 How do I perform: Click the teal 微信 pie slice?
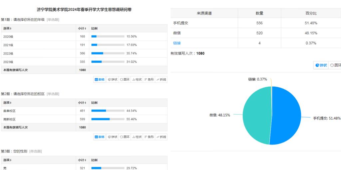coord(256,115)
